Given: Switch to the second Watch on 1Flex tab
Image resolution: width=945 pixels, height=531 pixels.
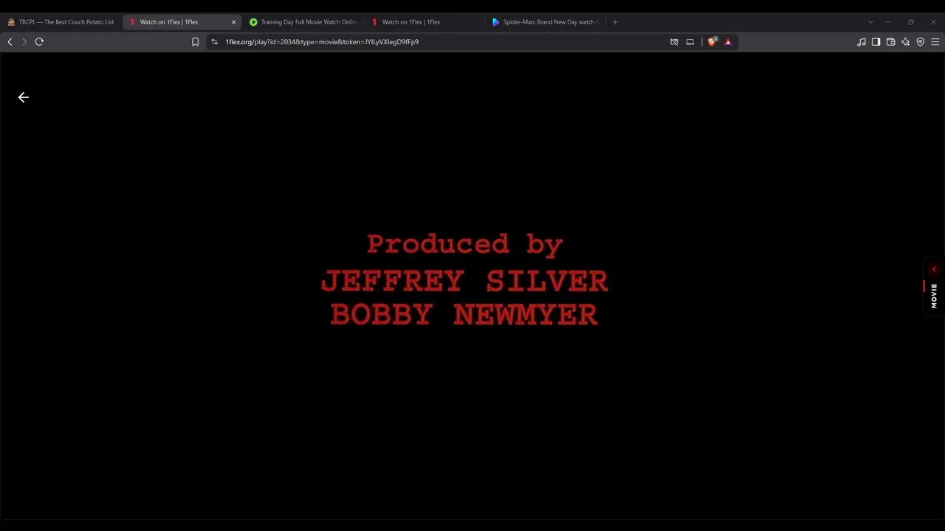Looking at the screenshot, I should point(425,22).
